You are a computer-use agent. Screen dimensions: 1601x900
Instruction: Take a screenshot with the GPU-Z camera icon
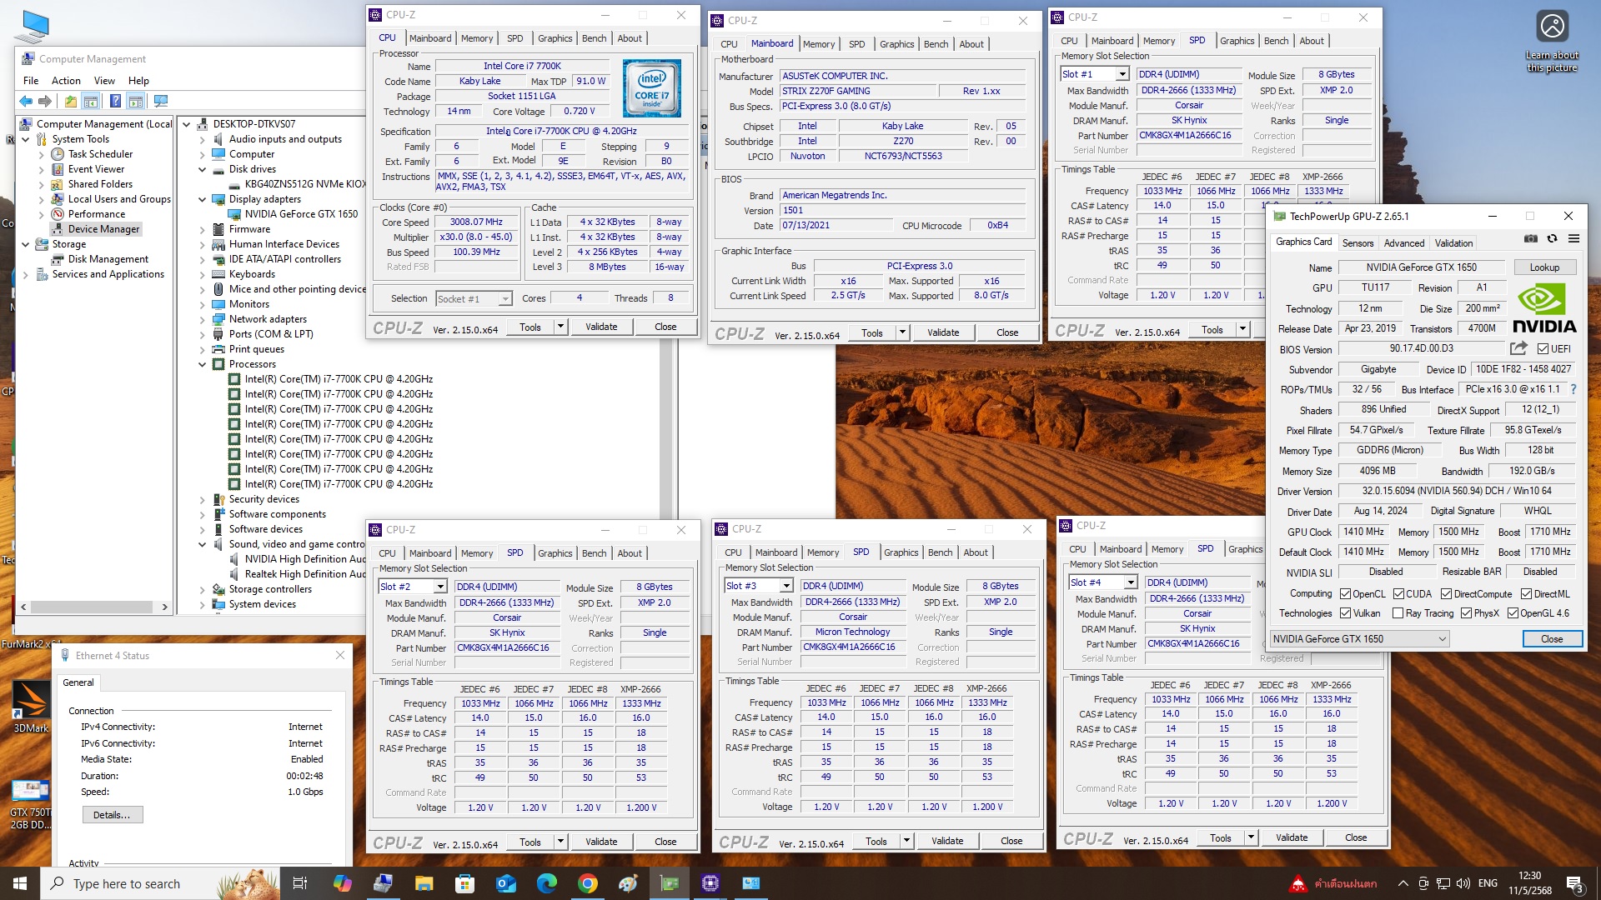(x=1531, y=238)
